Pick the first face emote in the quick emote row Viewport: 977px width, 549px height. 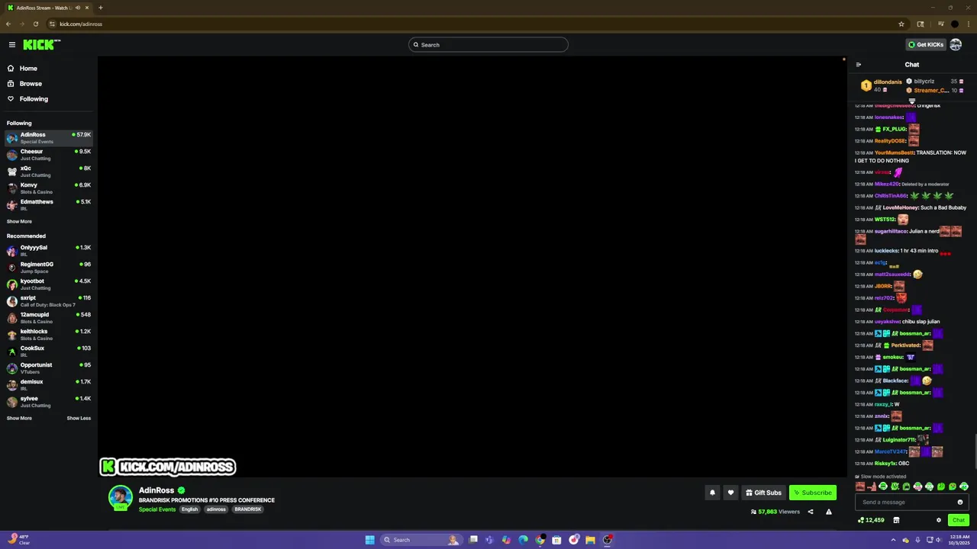(860, 486)
